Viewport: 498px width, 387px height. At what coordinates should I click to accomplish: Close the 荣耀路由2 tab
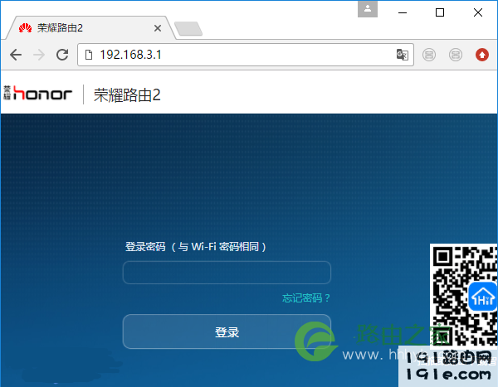click(158, 28)
